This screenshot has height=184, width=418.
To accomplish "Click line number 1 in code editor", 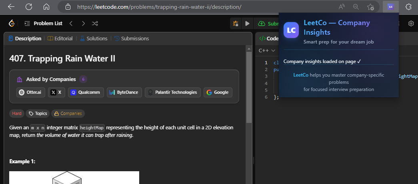I will 266,63.
